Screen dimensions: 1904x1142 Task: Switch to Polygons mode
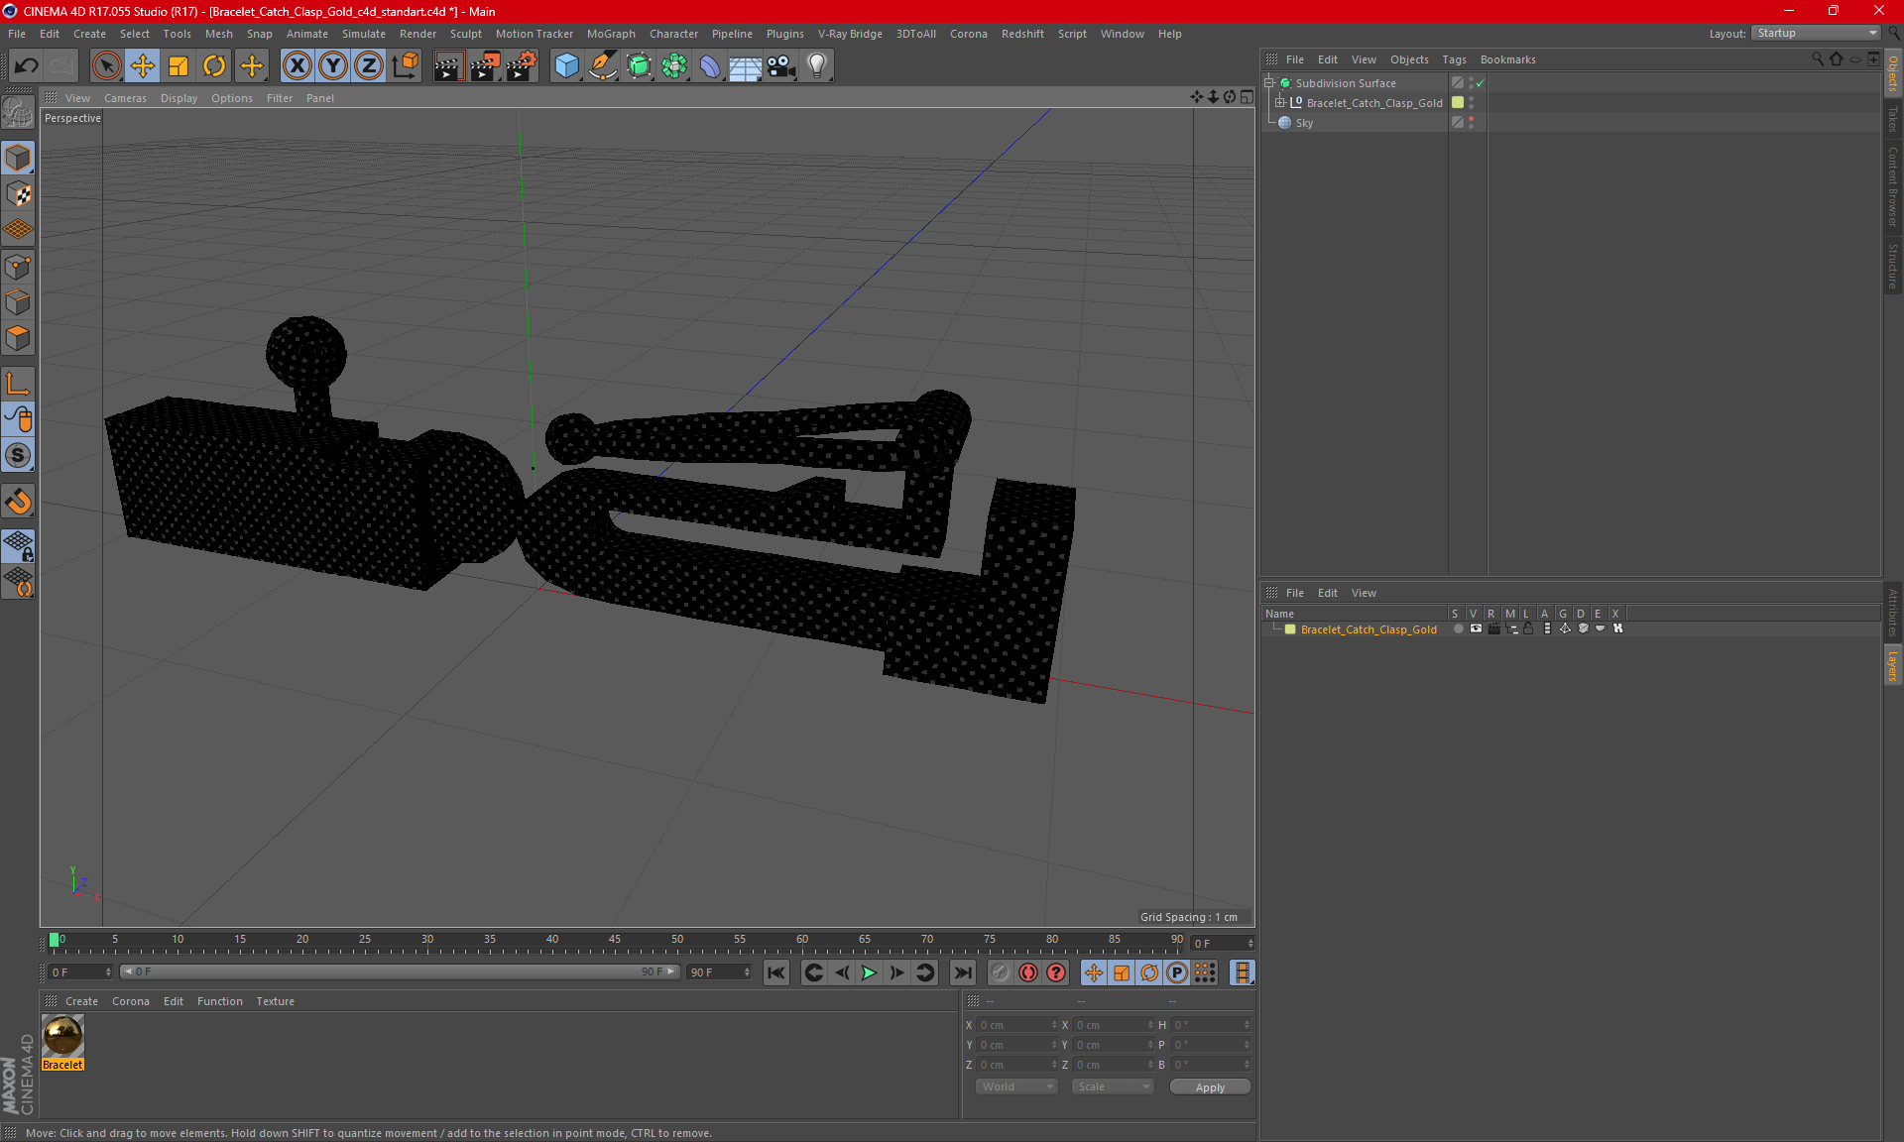(18, 339)
